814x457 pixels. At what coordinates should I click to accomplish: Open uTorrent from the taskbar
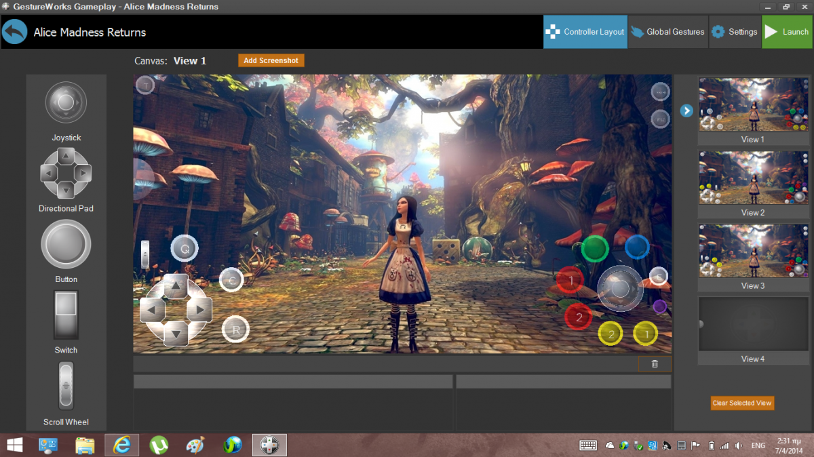coord(159,445)
